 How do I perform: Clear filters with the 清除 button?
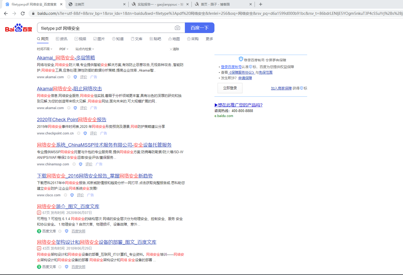tap(174, 49)
